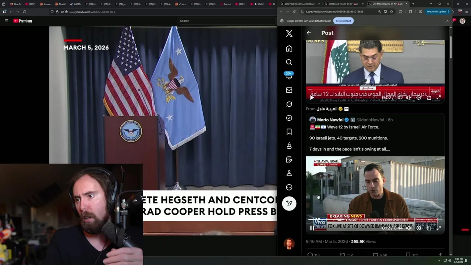Screen dimensions: 471x265
Task: Open the Bookmarks icon in X sidebar
Action: point(289,132)
